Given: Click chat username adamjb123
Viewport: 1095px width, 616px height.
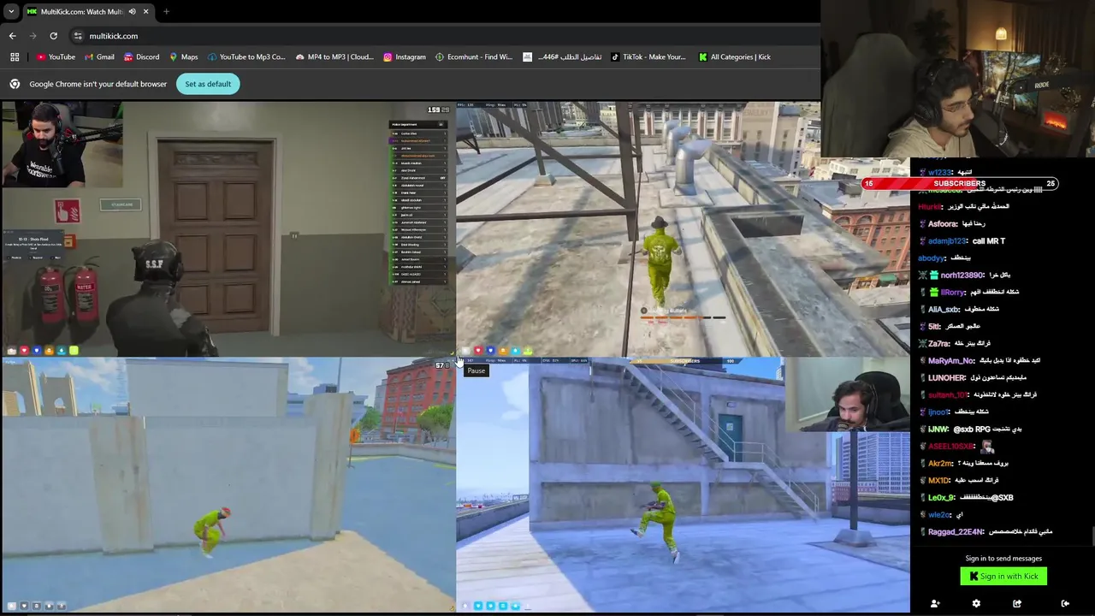Looking at the screenshot, I should coord(947,241).
